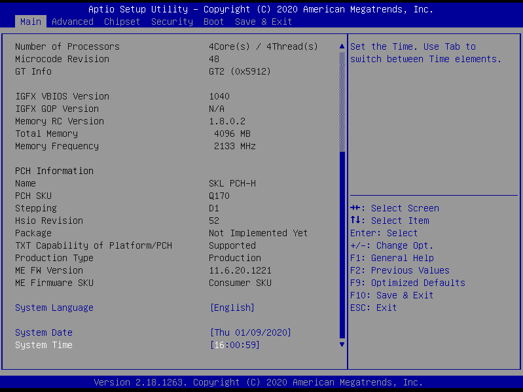Select the System Language setting label
The height and width of the screenshot is (392, 523).
[x=54, y=308]
